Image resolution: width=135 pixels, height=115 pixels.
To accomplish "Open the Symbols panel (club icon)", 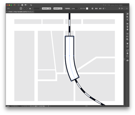I will [x=127, y=29].
